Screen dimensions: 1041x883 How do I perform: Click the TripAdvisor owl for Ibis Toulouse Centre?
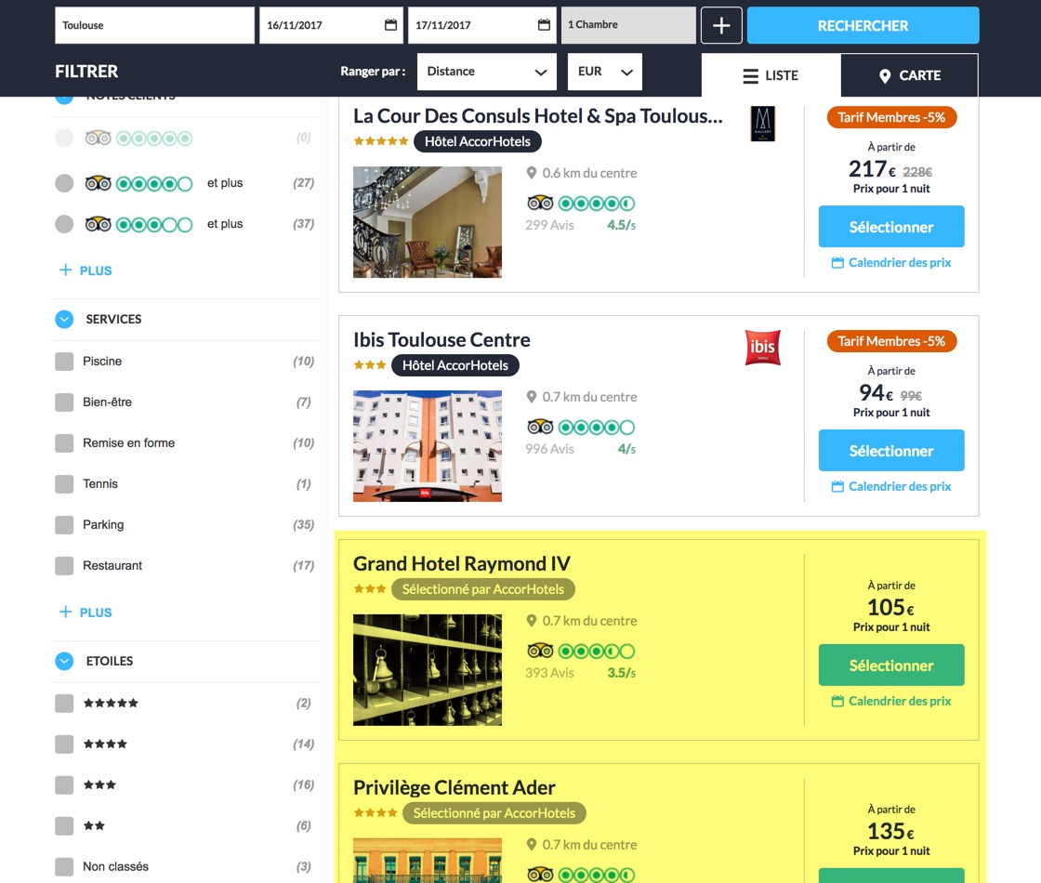click(x=540, y=427)
